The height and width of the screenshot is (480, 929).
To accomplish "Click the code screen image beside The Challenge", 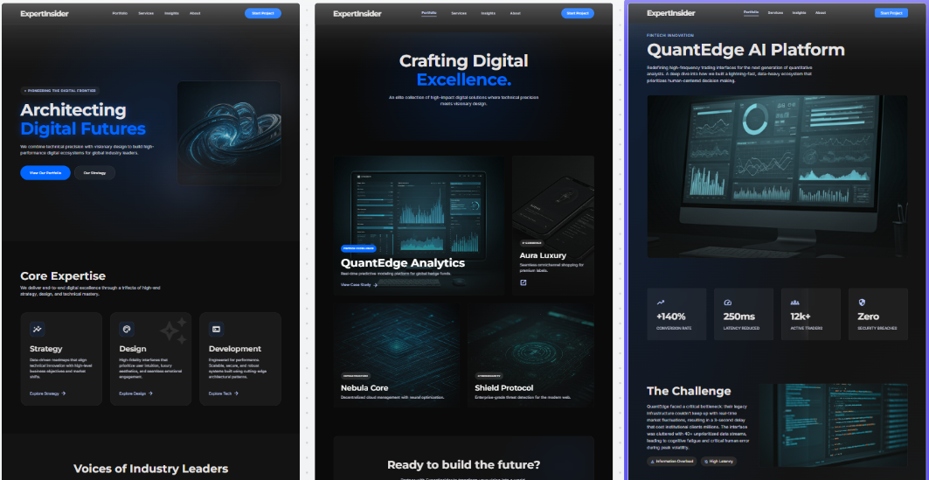I will tap(834, 426).
